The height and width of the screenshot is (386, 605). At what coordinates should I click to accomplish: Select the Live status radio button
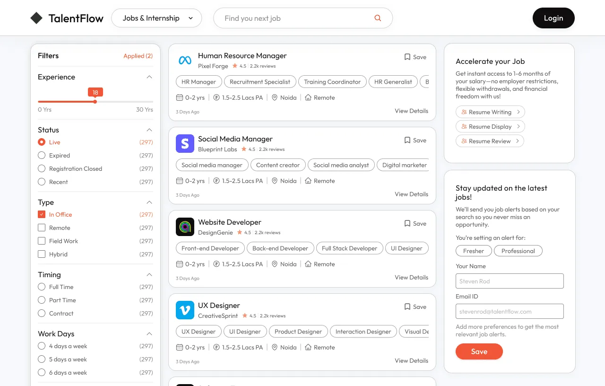(x=42, y=142)
